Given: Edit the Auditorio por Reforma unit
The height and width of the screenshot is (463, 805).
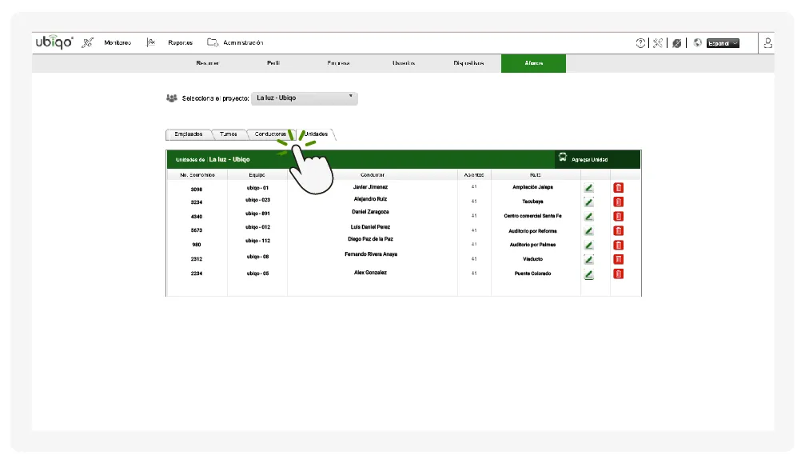Looking at the screenshot, I should pos(589,231).
